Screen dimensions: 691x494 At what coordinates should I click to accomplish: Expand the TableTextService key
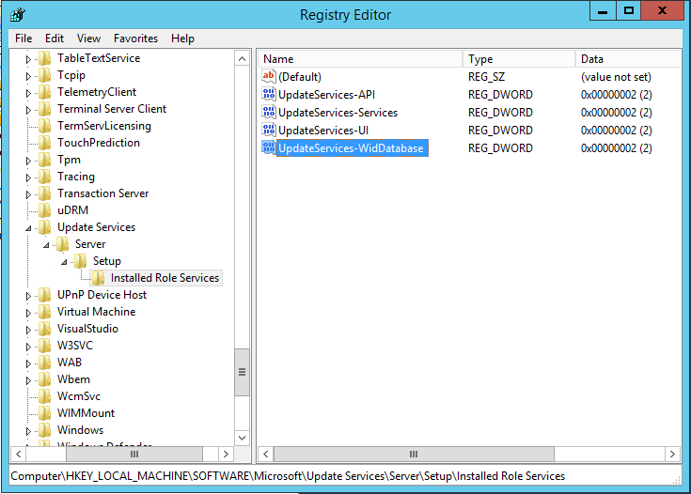pos(28,59)
